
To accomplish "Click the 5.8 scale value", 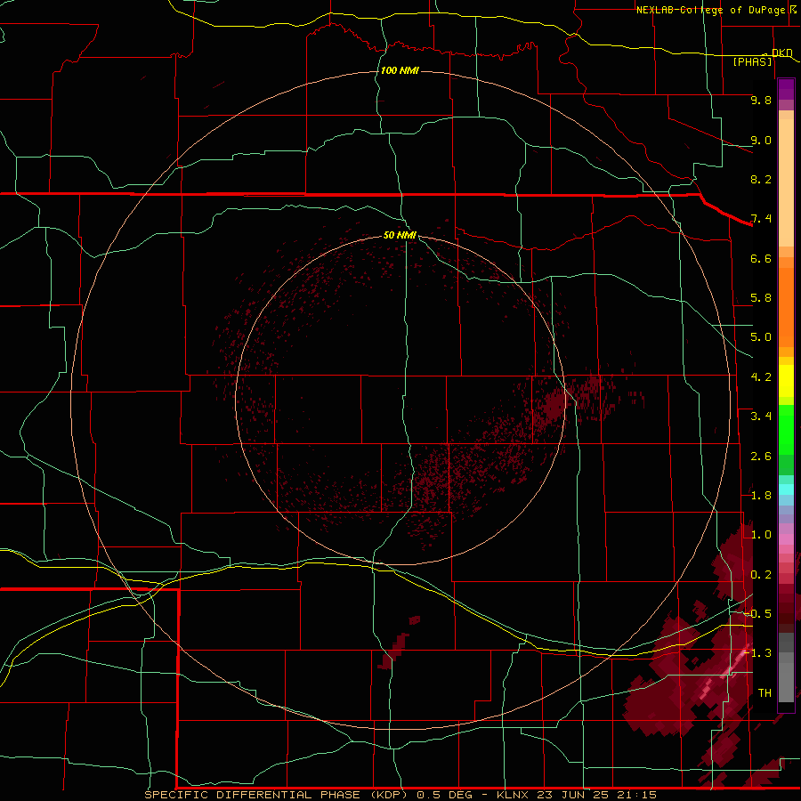I will pos(761,298).
